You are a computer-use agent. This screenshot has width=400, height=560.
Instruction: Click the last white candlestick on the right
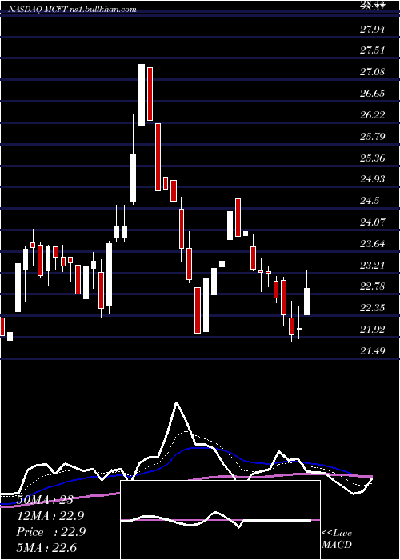coord(306,302)
